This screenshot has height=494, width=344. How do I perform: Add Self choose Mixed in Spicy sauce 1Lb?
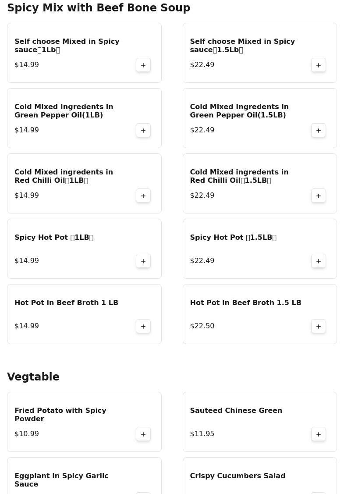pos(143,65)
